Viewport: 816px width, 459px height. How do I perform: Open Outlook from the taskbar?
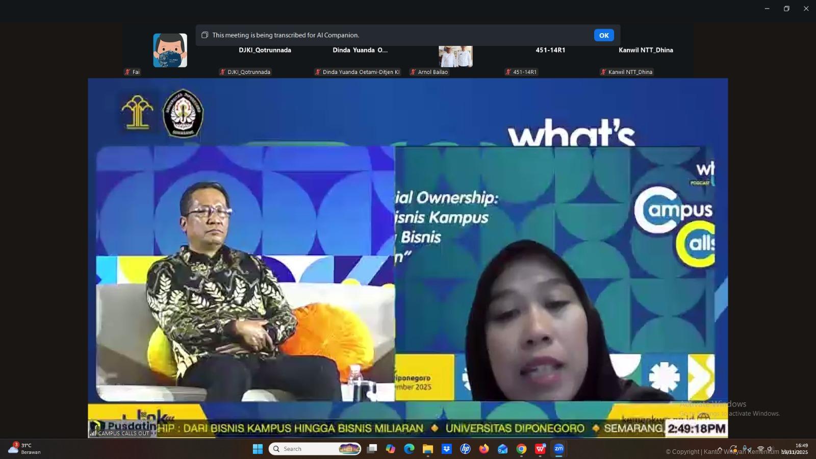[x=502, y=449]
